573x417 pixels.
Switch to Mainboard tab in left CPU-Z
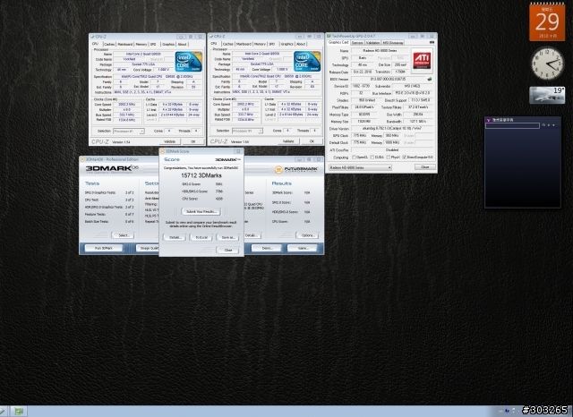(x=125, y=44)
